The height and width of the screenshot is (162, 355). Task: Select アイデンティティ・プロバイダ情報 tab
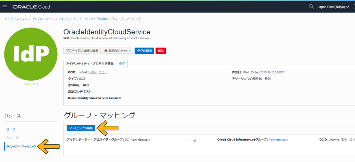pos(90,64)
